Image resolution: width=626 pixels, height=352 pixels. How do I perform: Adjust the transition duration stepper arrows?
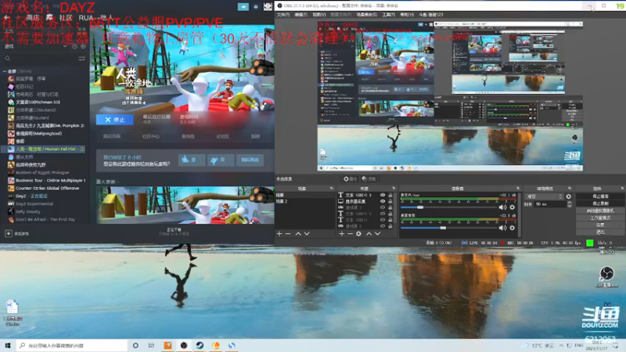click(x=570, y=204)
